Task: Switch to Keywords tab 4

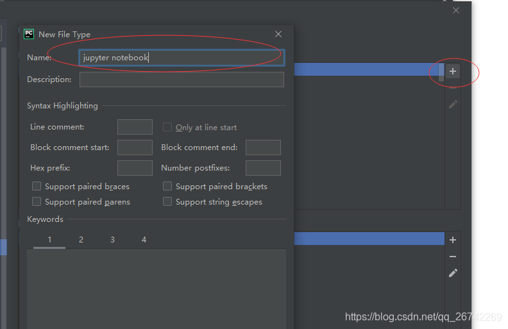Action: pos(144,240)
